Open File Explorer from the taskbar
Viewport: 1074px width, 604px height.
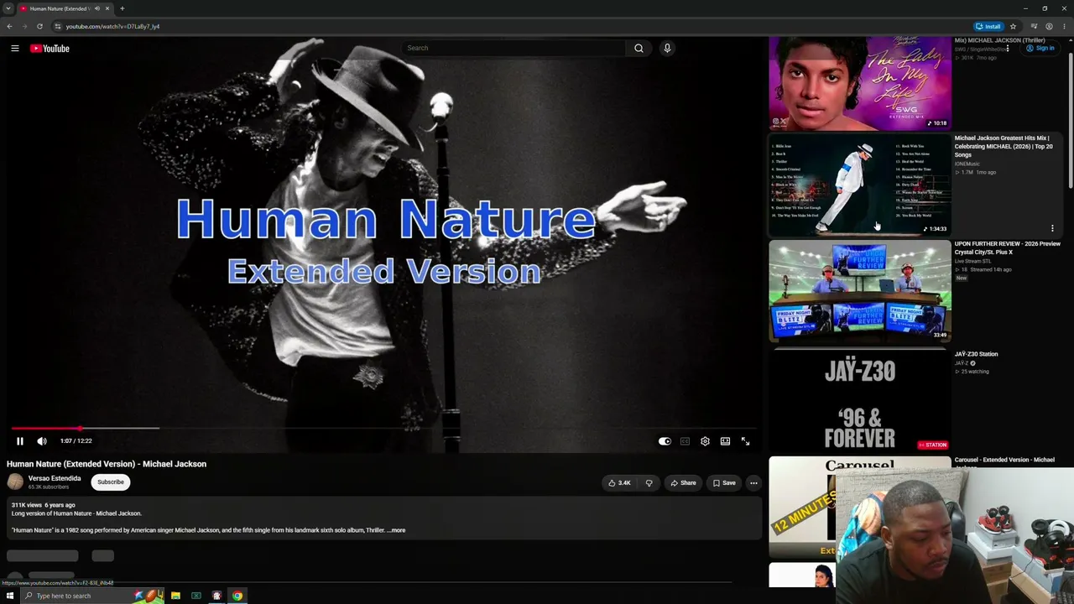pyautogui.click(x=175, y=596)
